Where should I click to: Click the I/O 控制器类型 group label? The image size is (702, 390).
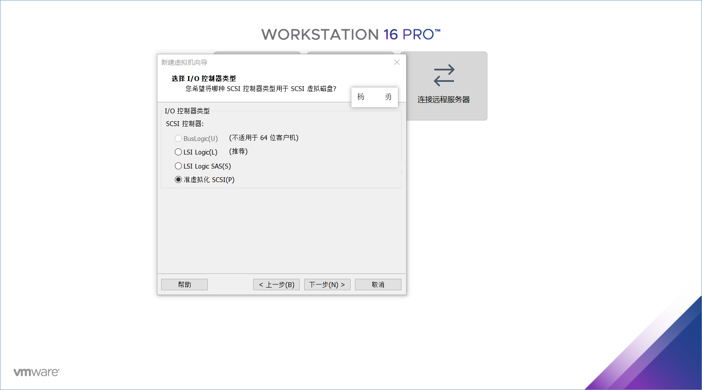pyautogui.click(x=187, y=111)
